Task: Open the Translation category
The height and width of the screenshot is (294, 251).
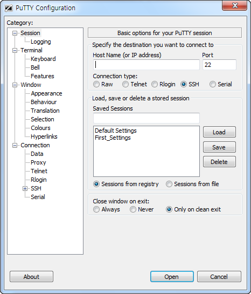Action: click(x=45, y=111)
